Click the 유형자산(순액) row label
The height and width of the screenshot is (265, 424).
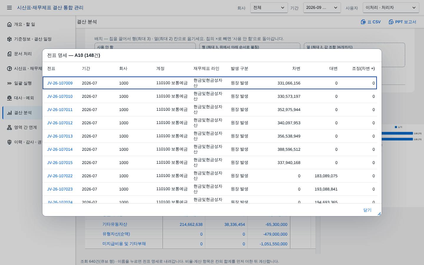tap(116, 234)
